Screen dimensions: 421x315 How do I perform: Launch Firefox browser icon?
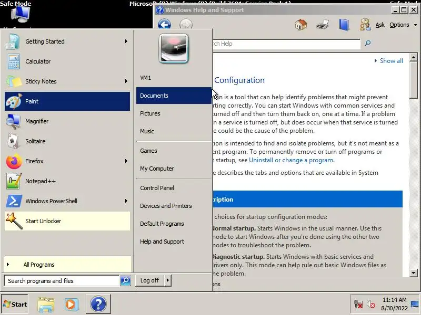click(14, 161)
